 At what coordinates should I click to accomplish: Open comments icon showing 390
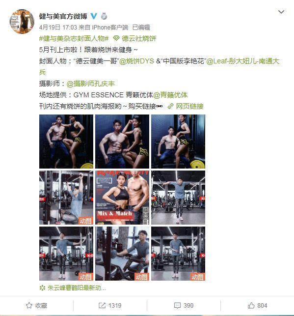tap(177, 306)
